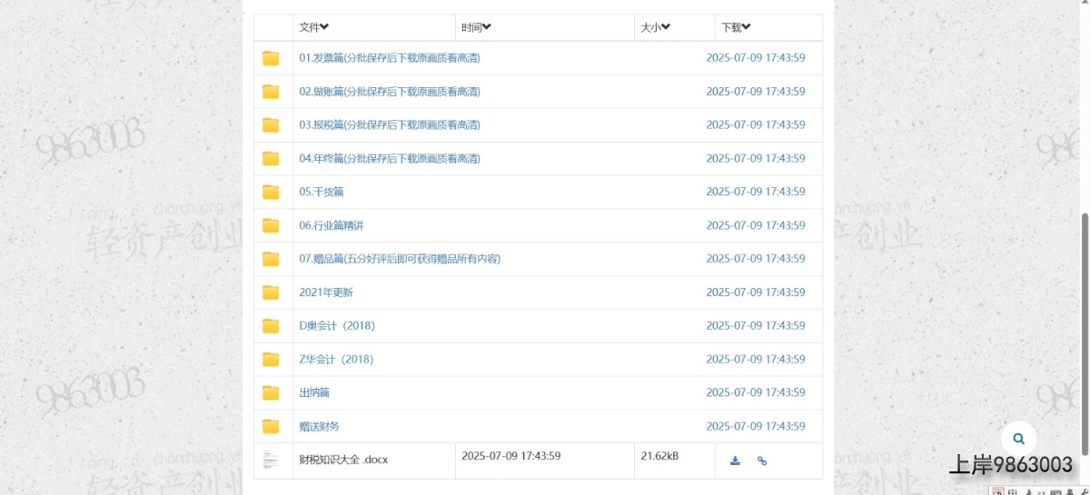The image size is (1090, 495).
Task: Sort list by 大小 column header
Action: 655,27
